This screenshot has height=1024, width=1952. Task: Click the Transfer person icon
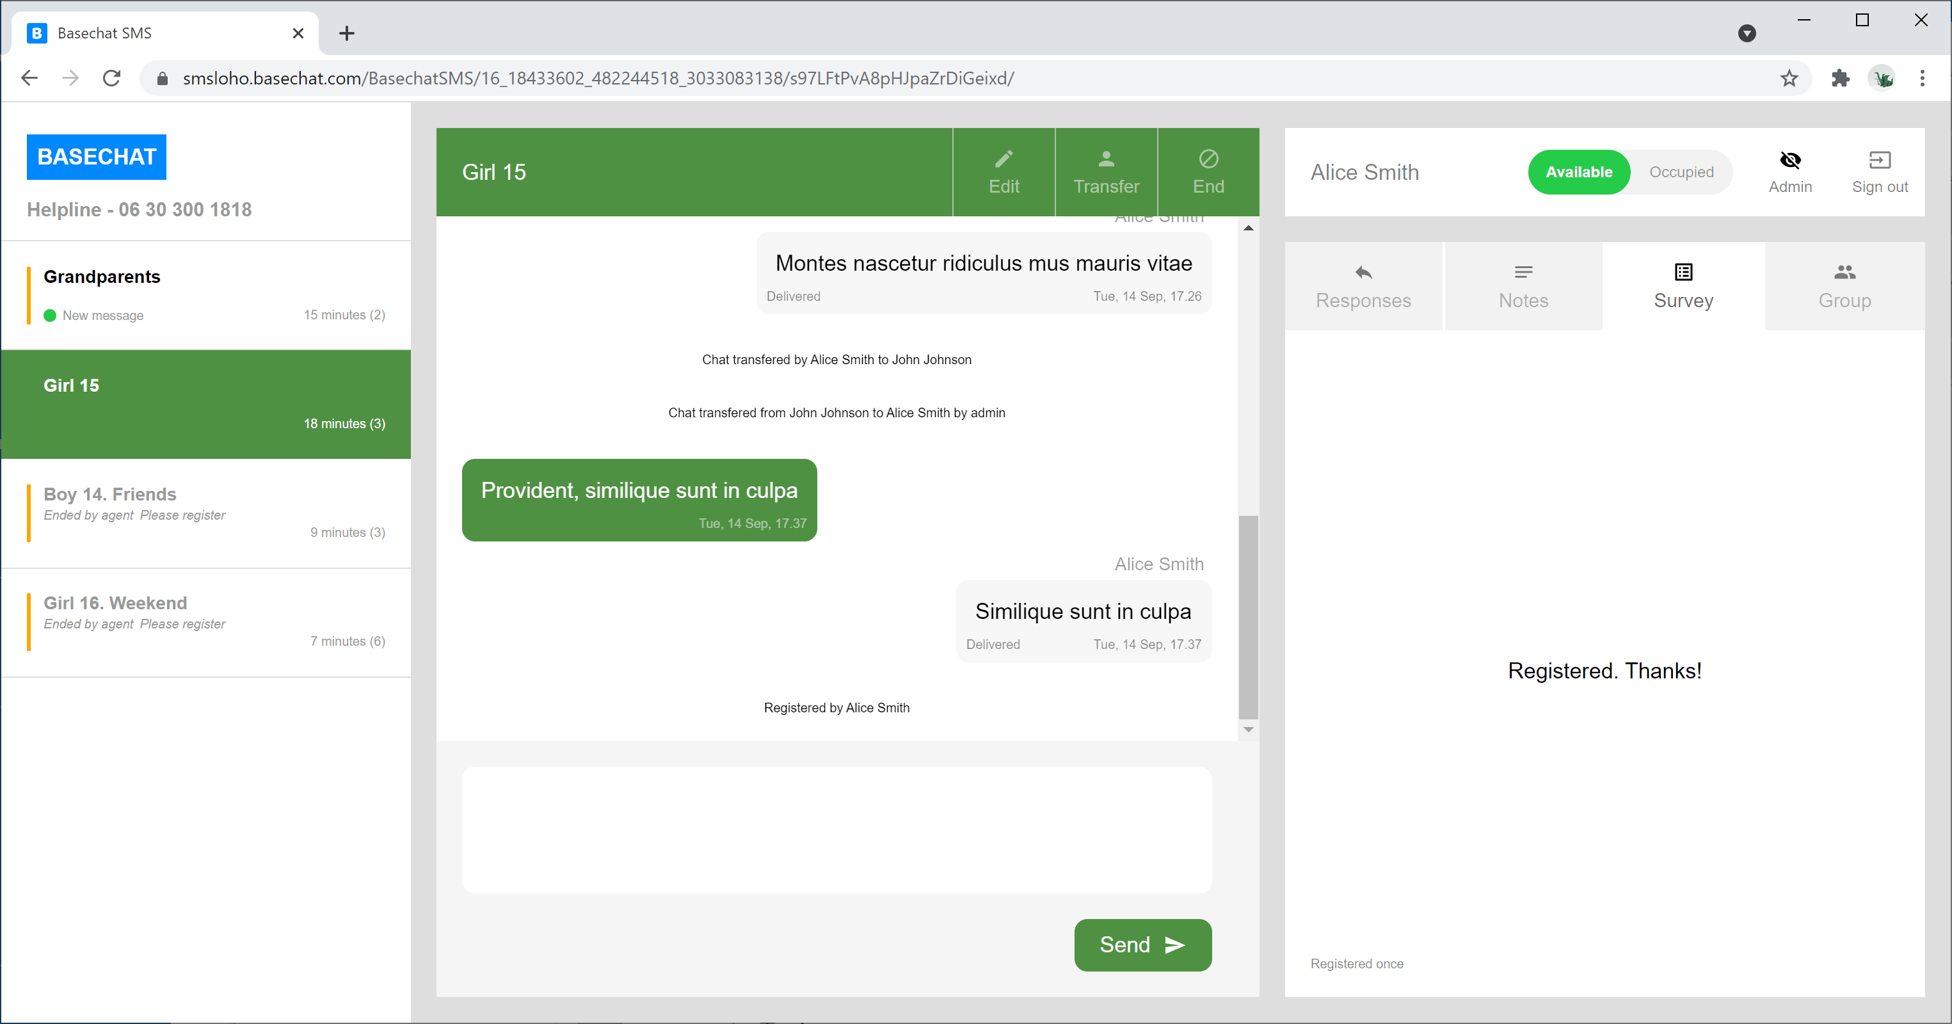point(1105,159)
